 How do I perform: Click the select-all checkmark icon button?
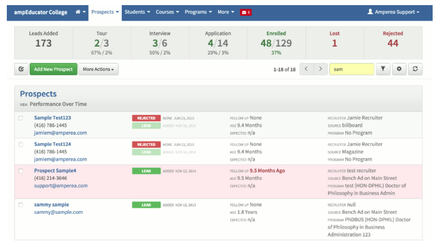[x=21, y=69]
